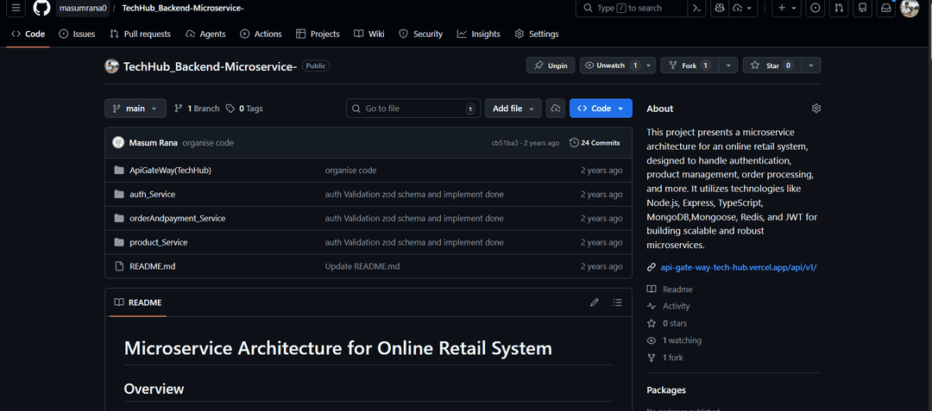The height and width of the screenshot is (411, 932).
Task: Open 'Update README.md' commit message
Action: (362, 266)
